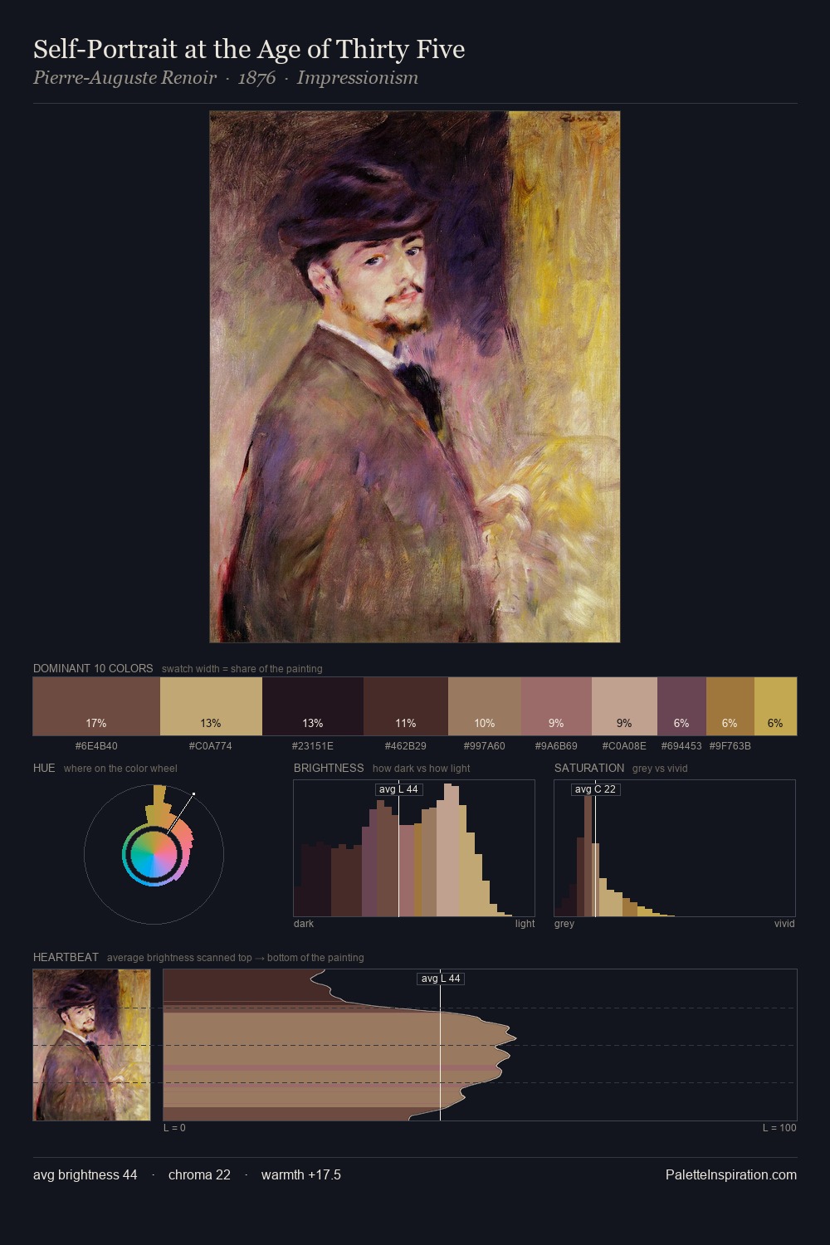Click the warmth +17.5 footer stat
Screen dimensions: 830x1245
click(301, 1174)
